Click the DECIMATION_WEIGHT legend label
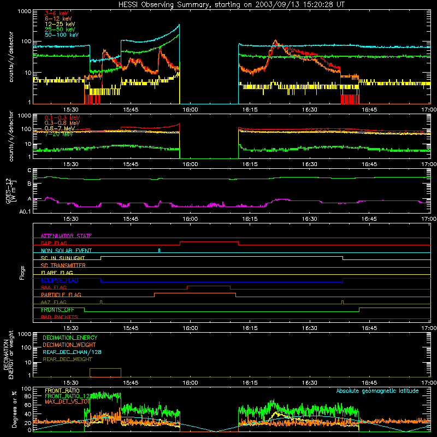Viewport: 437px width, 437px height. tap(69, 345)
